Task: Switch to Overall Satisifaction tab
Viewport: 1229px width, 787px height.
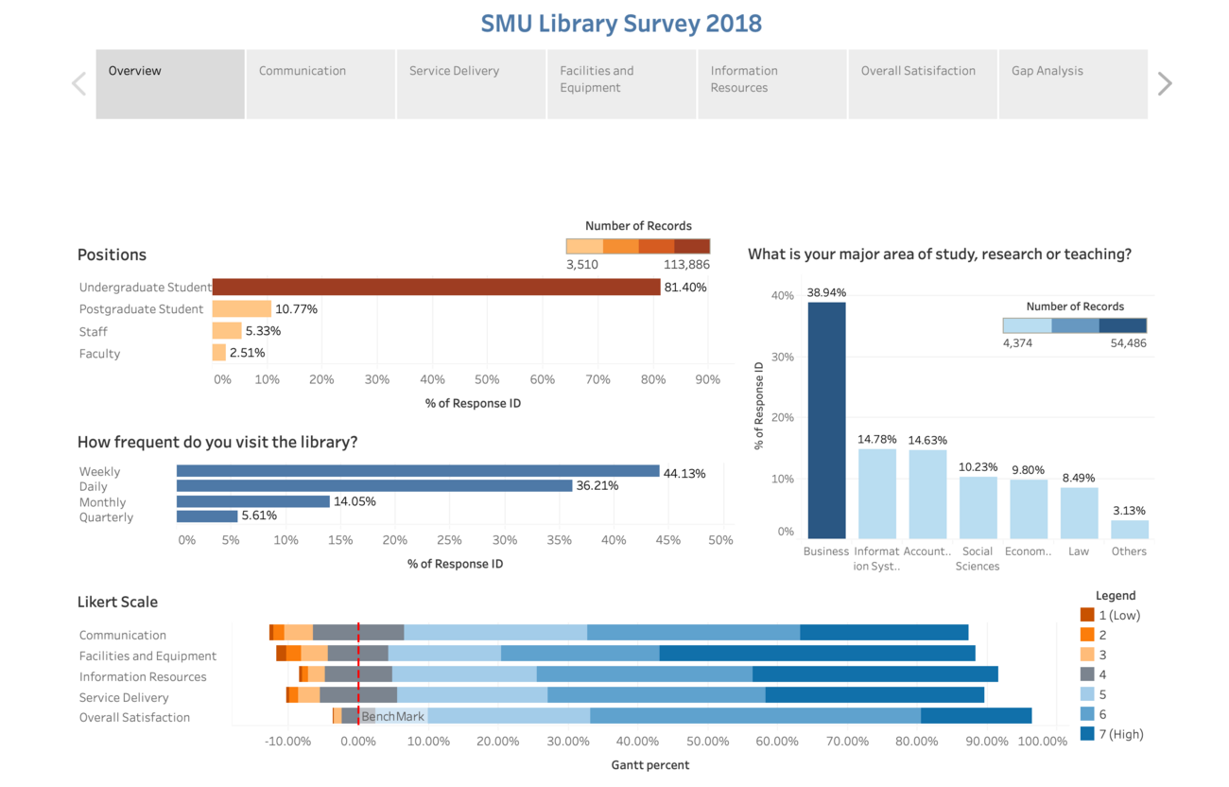Action: (x=923, y=84)
